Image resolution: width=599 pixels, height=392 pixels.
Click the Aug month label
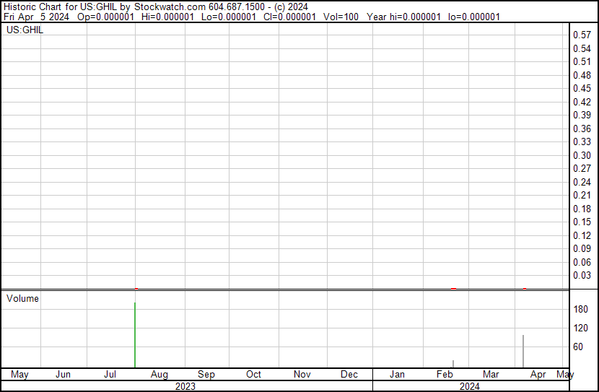[159, 375]
